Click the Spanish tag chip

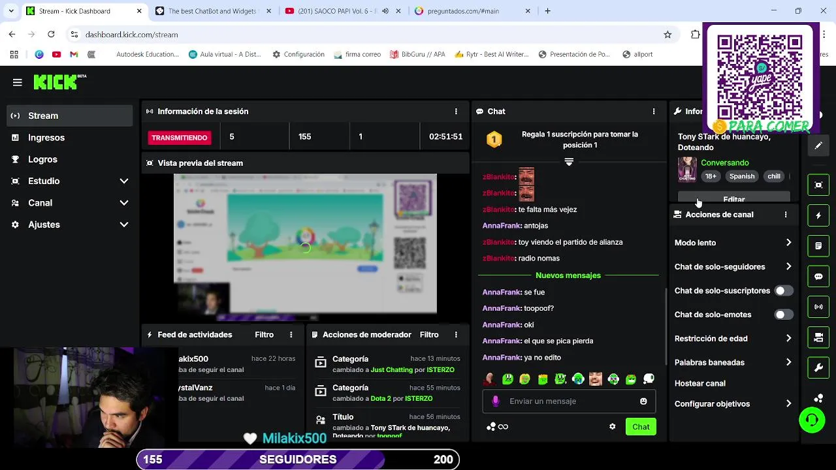pos(742,176)
